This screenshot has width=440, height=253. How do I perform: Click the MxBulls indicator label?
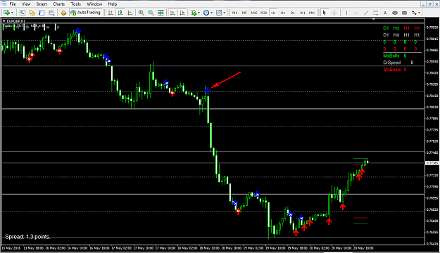(x=391, y=56)
